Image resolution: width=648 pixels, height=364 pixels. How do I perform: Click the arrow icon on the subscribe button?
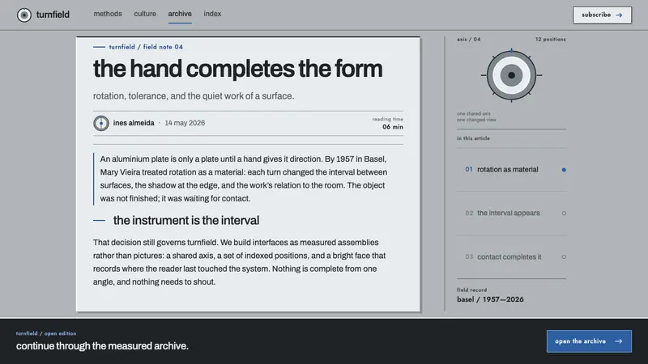(x=619, y=15)
